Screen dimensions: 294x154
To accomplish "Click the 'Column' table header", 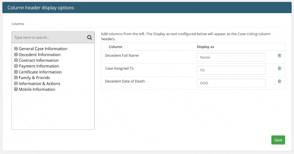I will pos(116,47).
